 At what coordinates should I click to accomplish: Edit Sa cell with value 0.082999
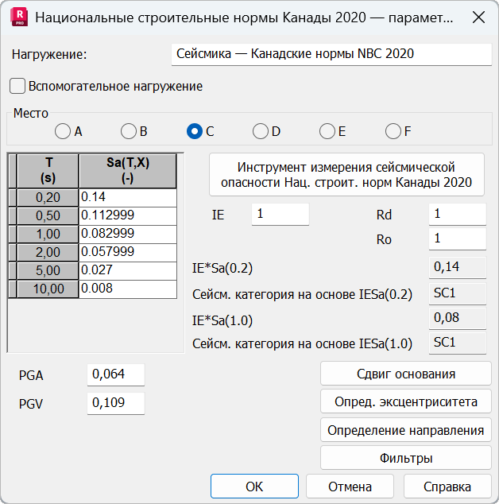128,234
